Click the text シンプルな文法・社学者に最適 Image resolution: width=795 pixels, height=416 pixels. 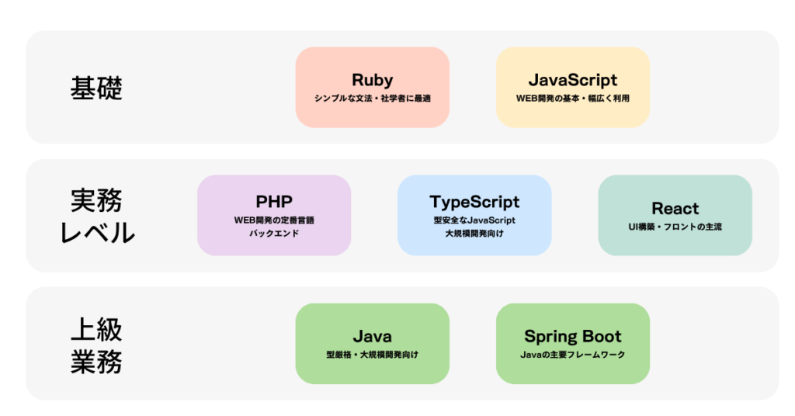[372, 99]
